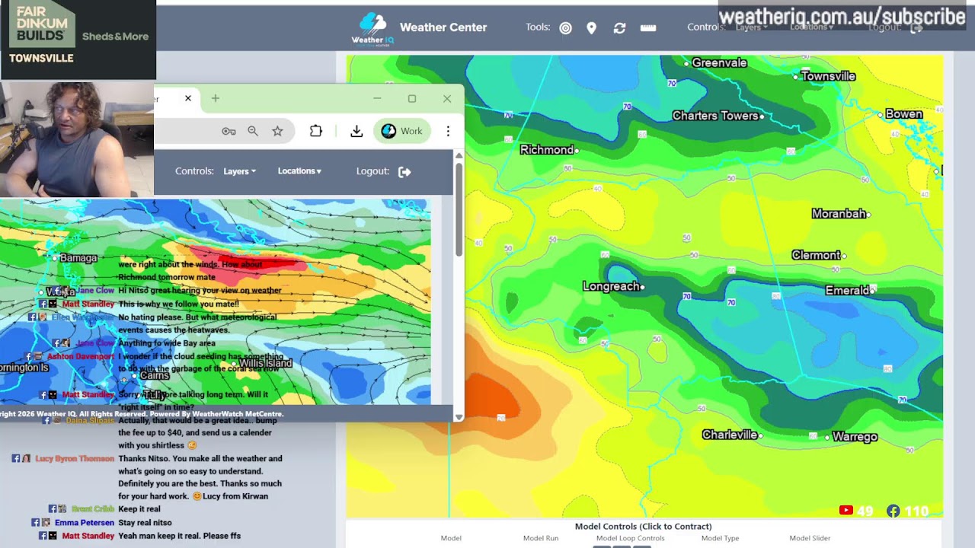Image resolution: width=975 pixels, height=548 pixels.
Task: Click the logout arrow icon in browser window
Action: tap(404, 171)
